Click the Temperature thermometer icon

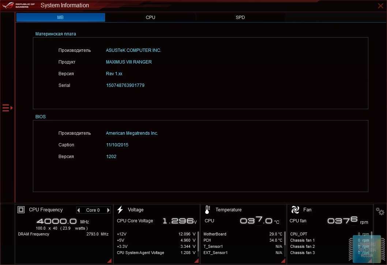click(207, 210)
